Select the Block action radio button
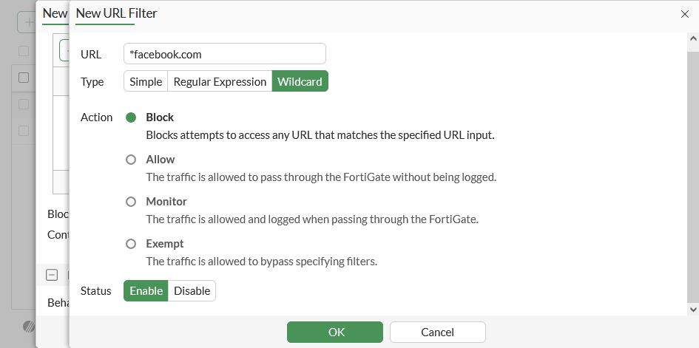The width and height of the screenshot is (699, 348). pos(131,117)
